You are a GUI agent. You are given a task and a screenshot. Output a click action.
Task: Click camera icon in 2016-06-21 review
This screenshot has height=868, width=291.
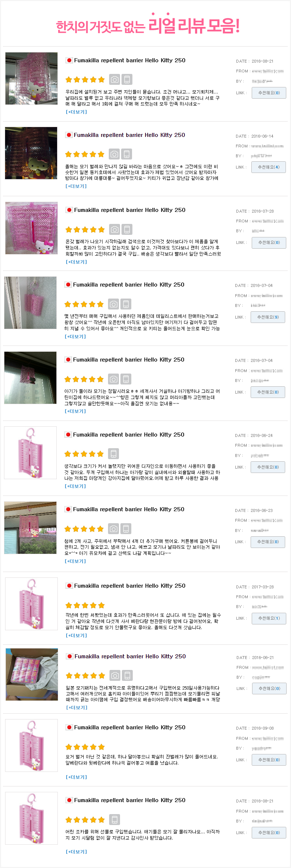(x=115, y=676)
